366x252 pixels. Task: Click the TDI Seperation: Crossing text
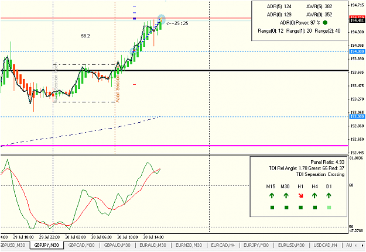pos(320,174)
